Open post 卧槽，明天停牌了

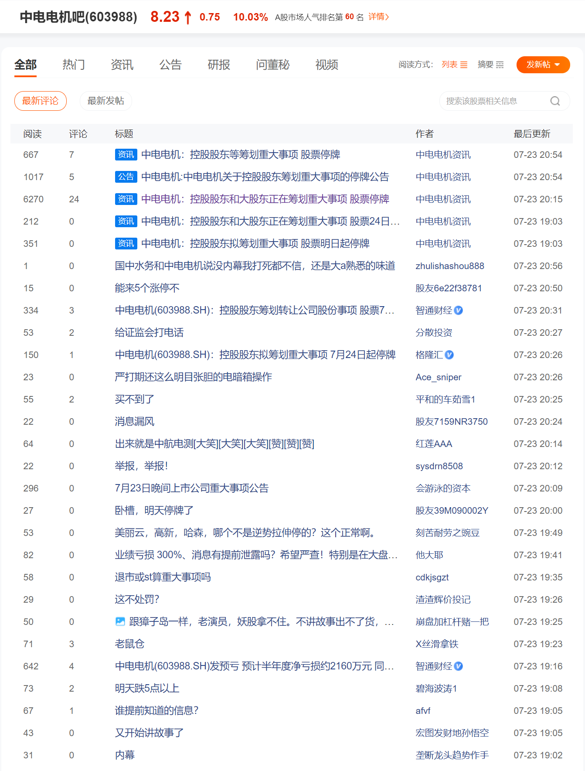[x=154, y=511]
